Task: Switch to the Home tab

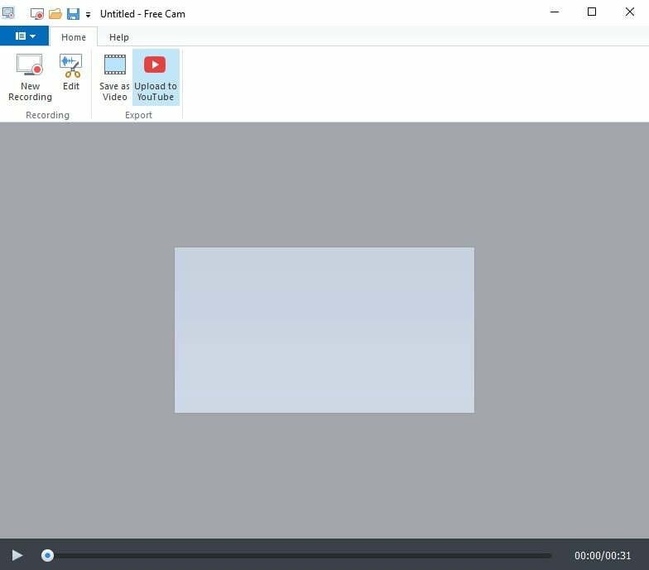Action: (x=74, y=37)
